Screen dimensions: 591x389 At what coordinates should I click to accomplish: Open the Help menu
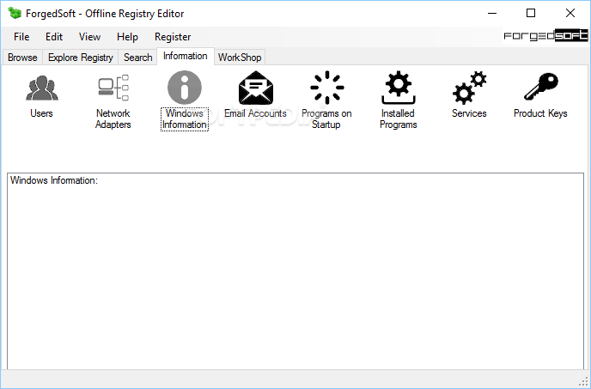(127, 37)
